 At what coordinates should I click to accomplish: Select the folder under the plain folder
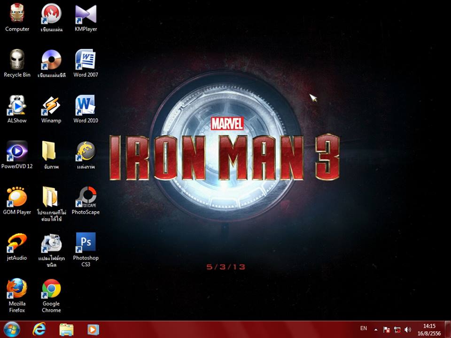51,203
